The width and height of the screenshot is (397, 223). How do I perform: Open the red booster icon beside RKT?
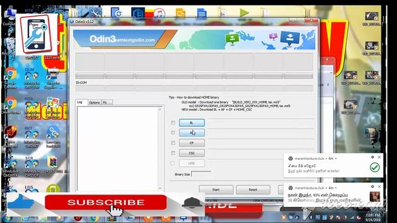click(x=11, y=137)
